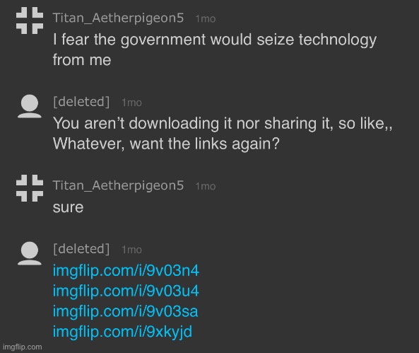The height and width of the screenshot is (353, 419).
Task: Click deleted user avatar beside the link list
Action: coord(30,253)
